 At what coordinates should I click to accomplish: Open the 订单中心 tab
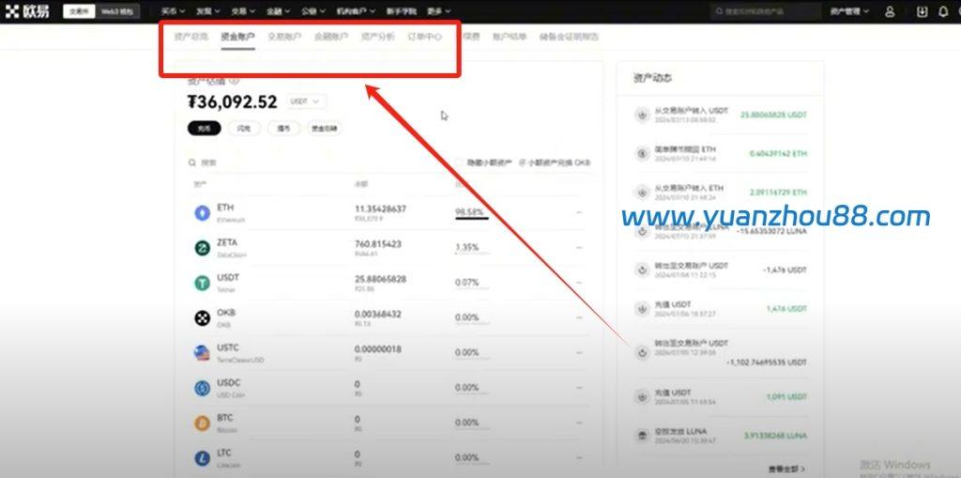424,37
